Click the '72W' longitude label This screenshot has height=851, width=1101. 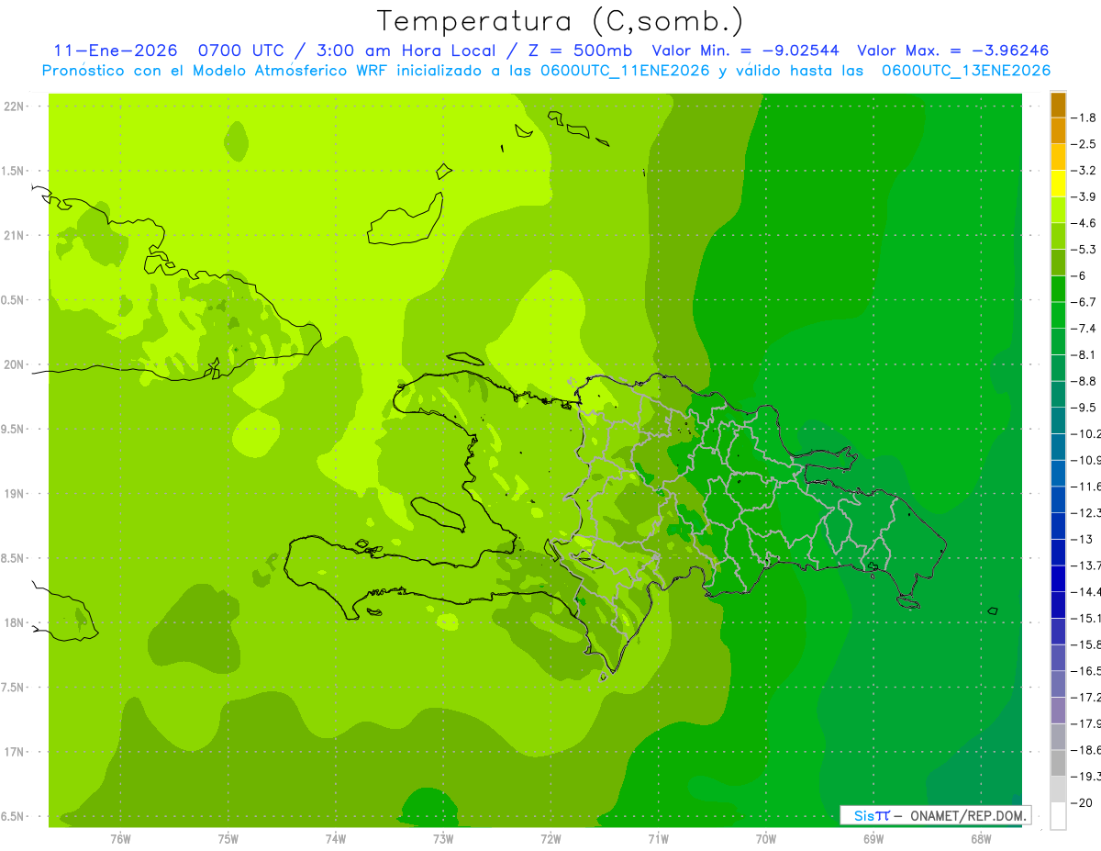coord(550,839)
